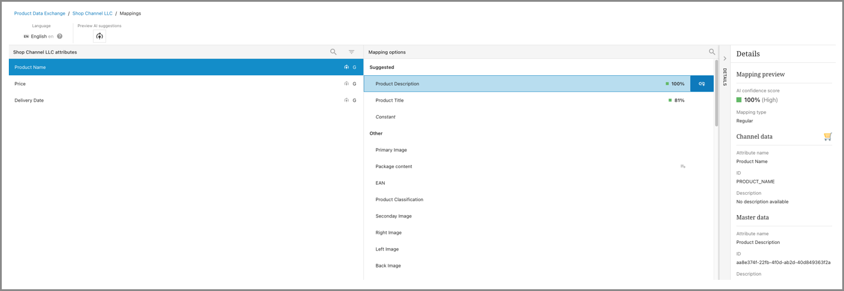
Task: Click the Mapping options vertical scrollbar
Action: point(716,94)
